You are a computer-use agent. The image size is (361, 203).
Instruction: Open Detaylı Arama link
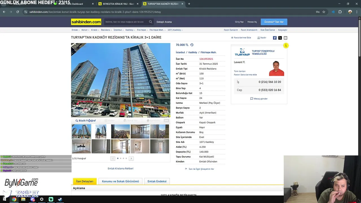[164, 22]
